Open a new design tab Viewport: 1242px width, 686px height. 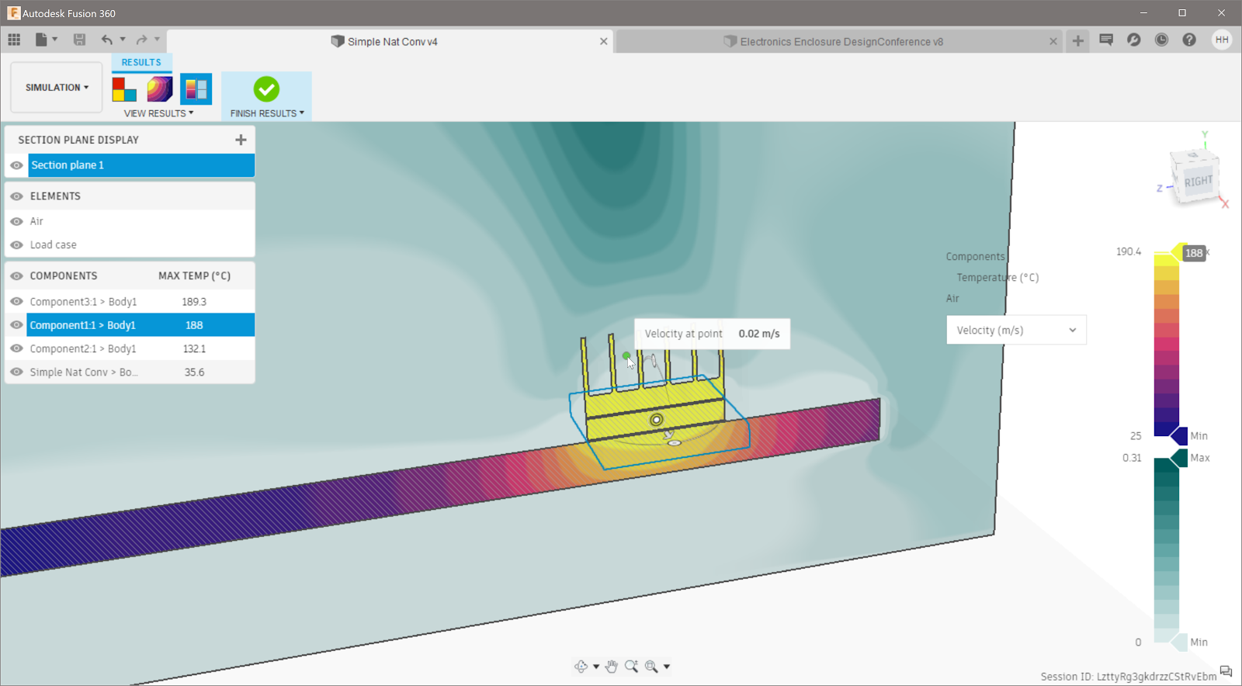coord(1078,41)
